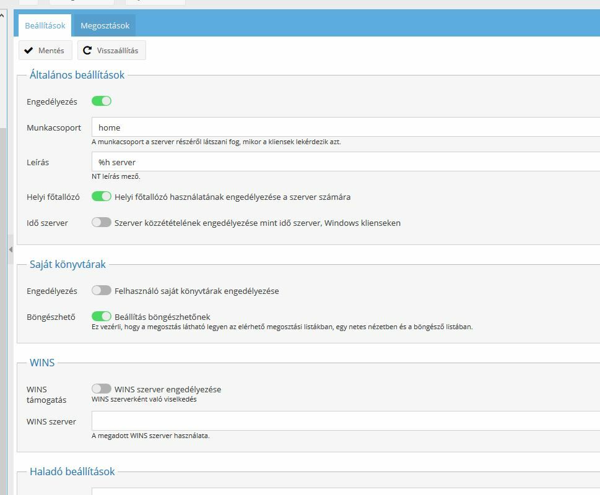The image size is (600, 495).
Task: Click the scrollbar up arrow at left edge
Action: [2, 15]
